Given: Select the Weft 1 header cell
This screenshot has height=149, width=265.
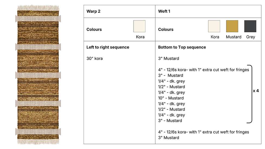Looking at the screenshot, I should 208,11.
